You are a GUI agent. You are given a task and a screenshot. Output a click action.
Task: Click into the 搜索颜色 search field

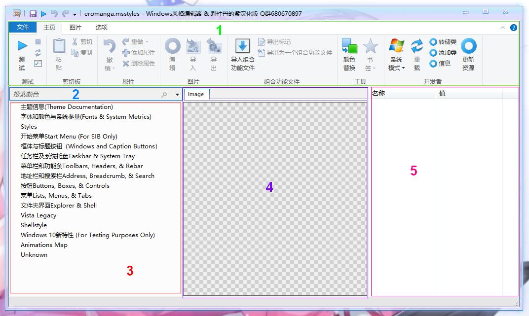click(x=86, y=95)
